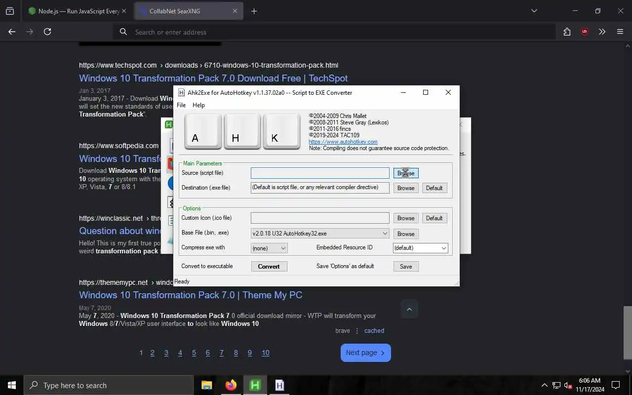Open the Firefox View icon in the tab bar
Viewport: 632px width, 395px height.
tap(10, 11)
